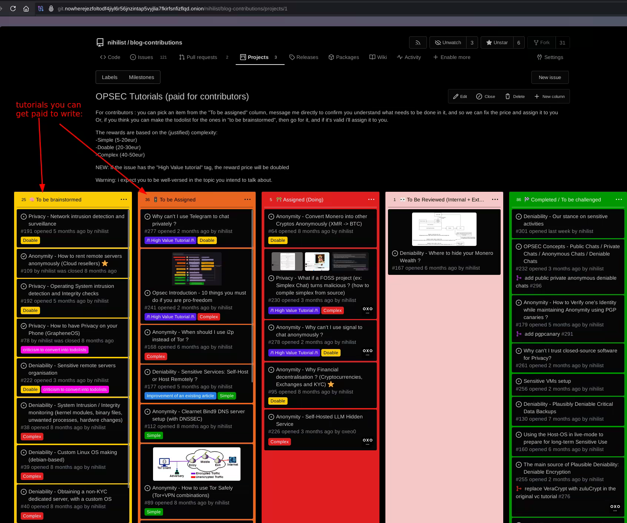Toggle Unstar on the repository
Viewport: 627px width, 523px height.
[x=497, y=43]
